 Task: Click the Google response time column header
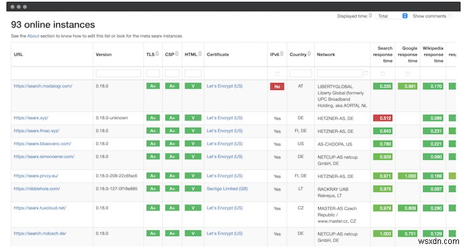408,55
